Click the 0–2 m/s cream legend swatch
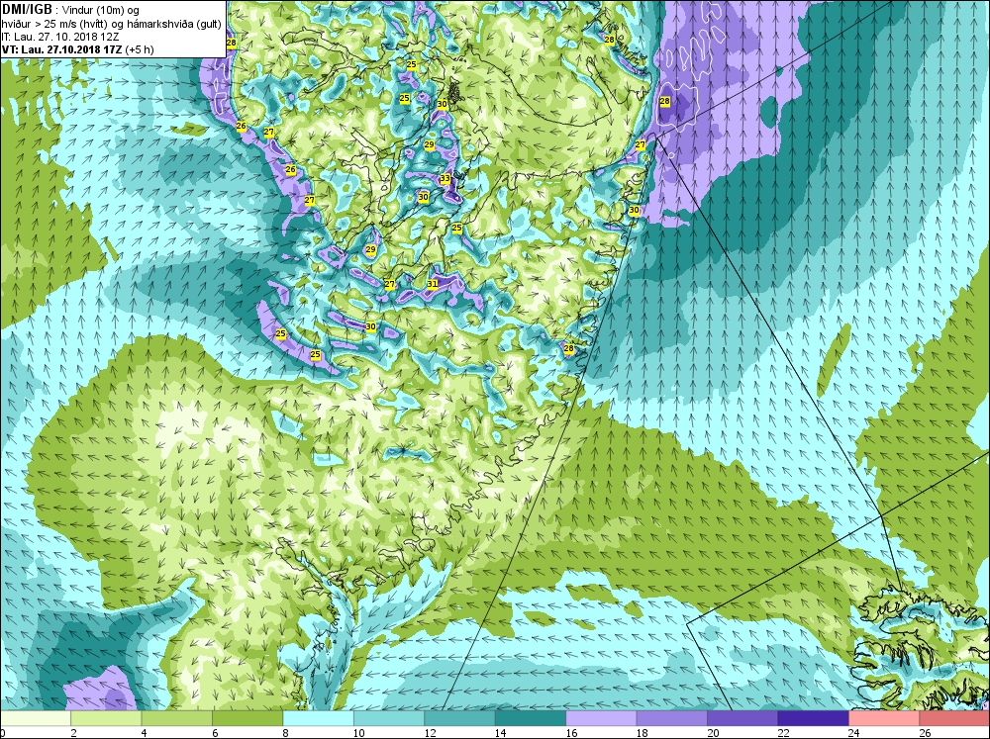Image resolution: width=990 pixels, height=739 pixels. (x=36, y=719)
